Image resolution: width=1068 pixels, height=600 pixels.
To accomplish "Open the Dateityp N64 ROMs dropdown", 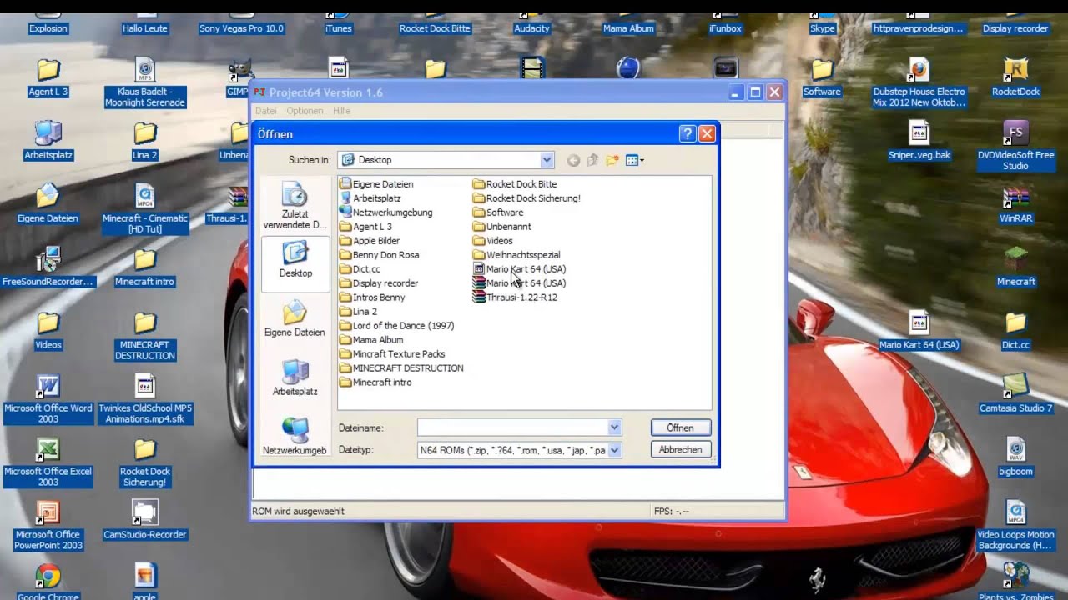I will 614,450.
